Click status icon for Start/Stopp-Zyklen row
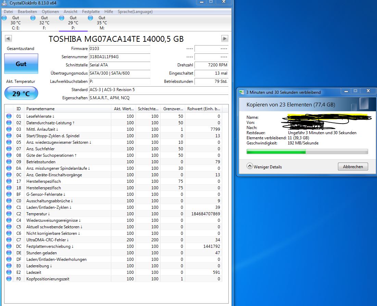This screenshot has height=306, width=377. point(9,136)
